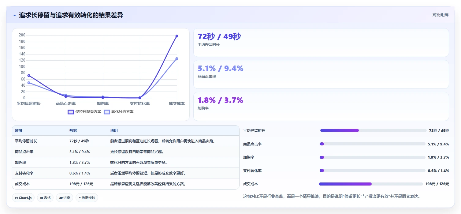Open the 72秒 / 49秒 stat card
Screen dimensions: 461x214
pos(321,43)
